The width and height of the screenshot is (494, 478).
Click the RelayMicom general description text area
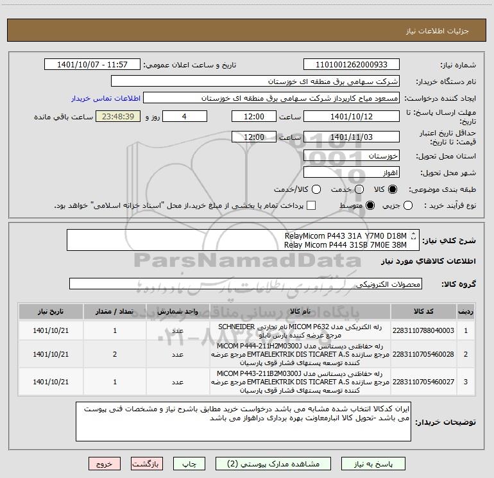tap(243, 240)
